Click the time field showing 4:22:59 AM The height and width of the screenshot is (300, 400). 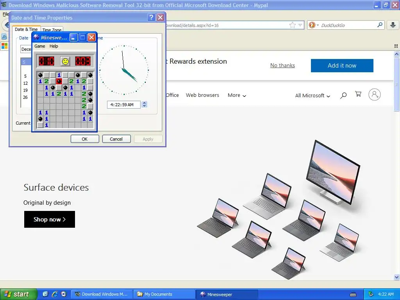124,105
